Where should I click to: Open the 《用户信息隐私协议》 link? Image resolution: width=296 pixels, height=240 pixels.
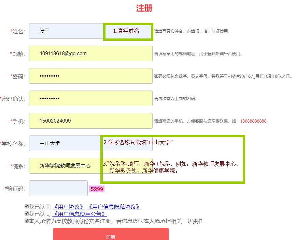point(114,207)
